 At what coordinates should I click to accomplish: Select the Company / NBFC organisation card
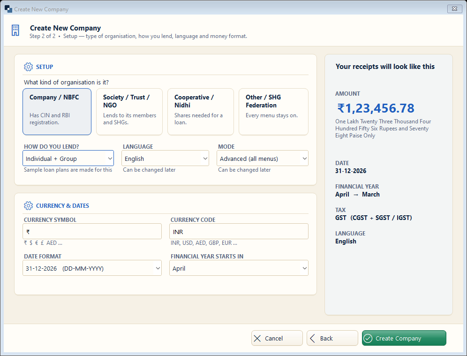(x=57, y=112)
